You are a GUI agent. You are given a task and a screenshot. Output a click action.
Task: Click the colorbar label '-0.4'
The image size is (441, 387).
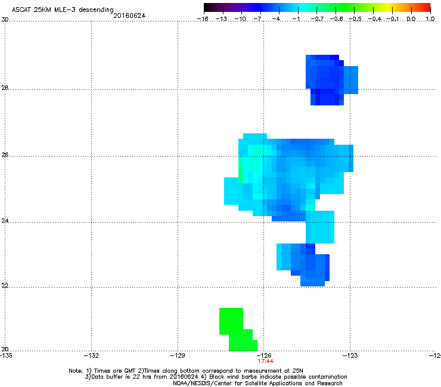point(375,19)
